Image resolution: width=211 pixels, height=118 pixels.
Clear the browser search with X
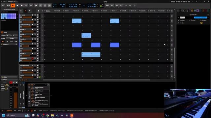coord(208,17)
